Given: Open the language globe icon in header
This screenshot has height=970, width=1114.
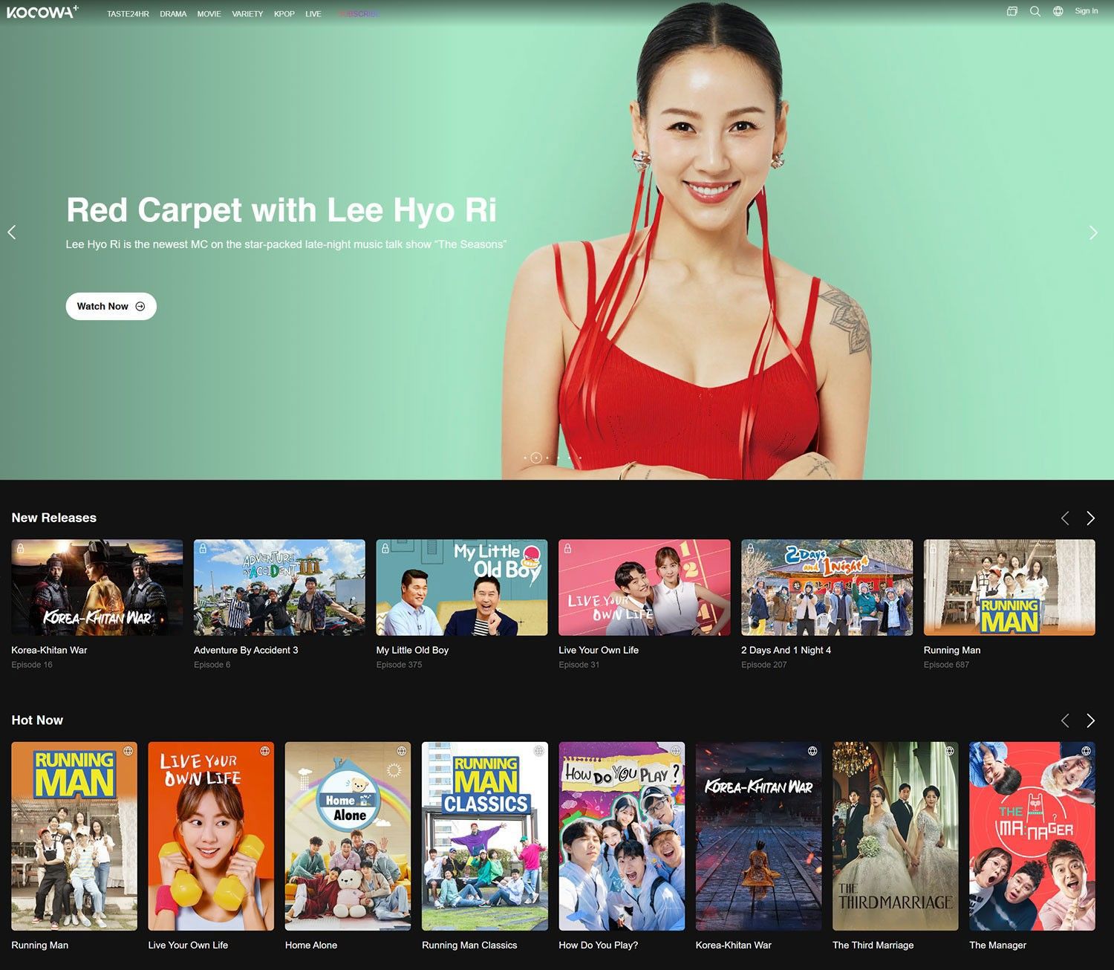Looking at the screenshot, I should (1058, 11).
